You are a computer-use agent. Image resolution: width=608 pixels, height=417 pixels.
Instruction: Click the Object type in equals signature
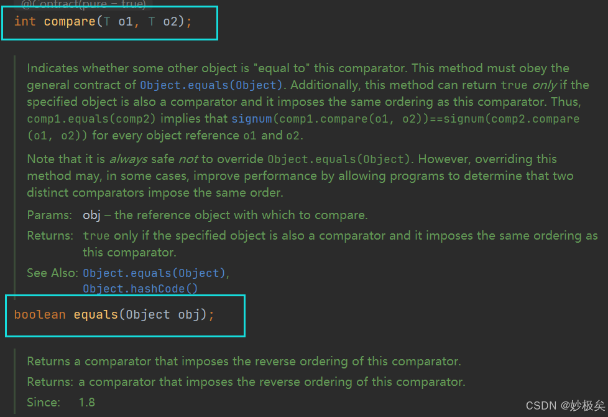pos(148,314)
